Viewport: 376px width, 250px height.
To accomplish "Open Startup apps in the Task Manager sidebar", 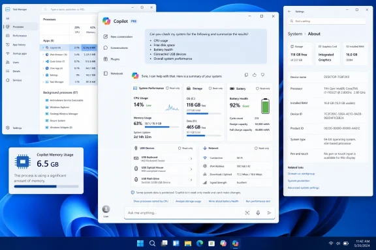I will click(x=20, y=53).
